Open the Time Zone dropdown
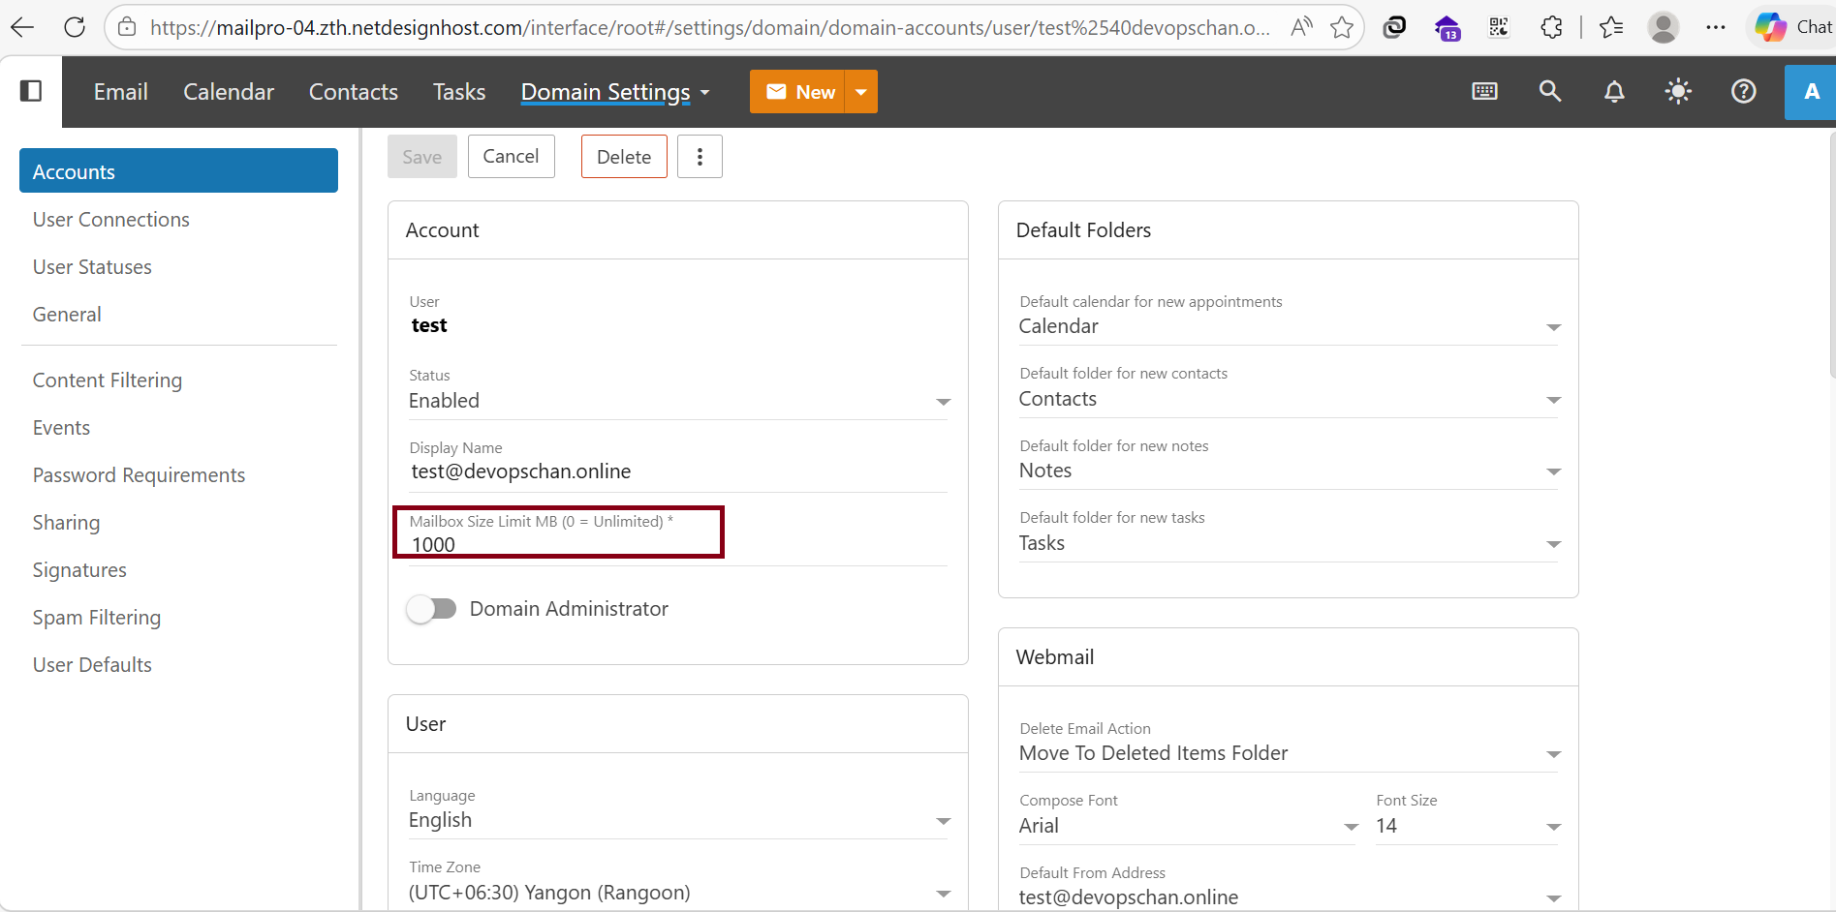1836x912 pixels. tap(679, 893)
